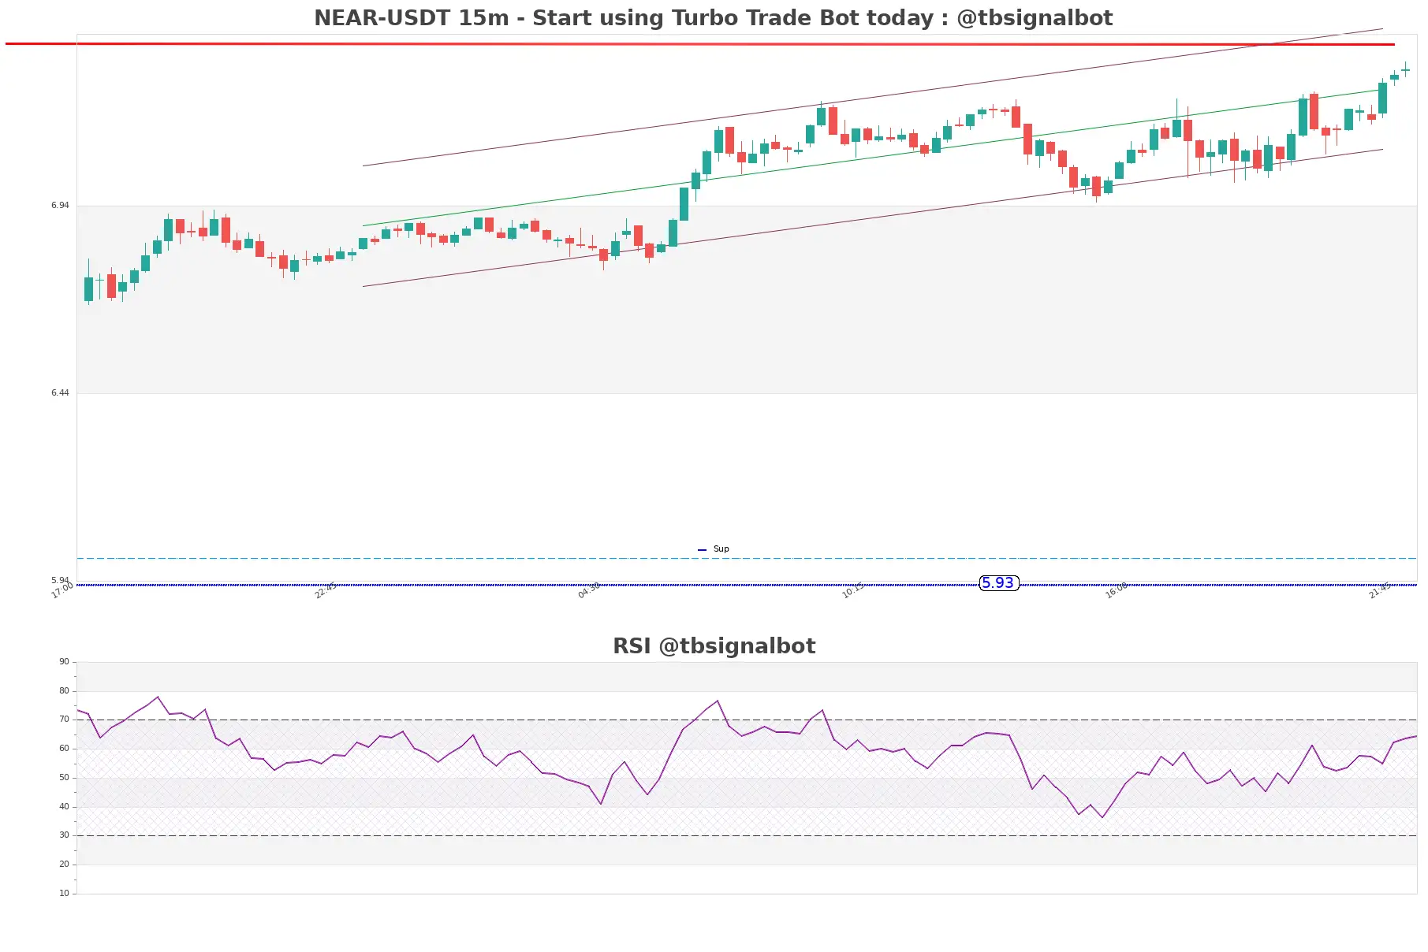The width and height of the screenshot is (1428, 952).
Task: Click the 04:30 time axis label
Action: coord(589,590)
